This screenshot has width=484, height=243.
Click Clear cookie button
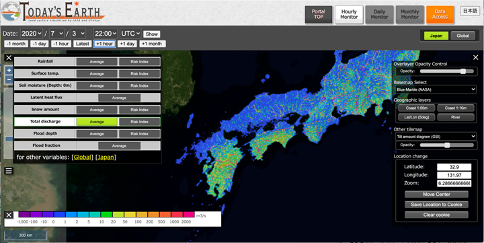[436, 215]
